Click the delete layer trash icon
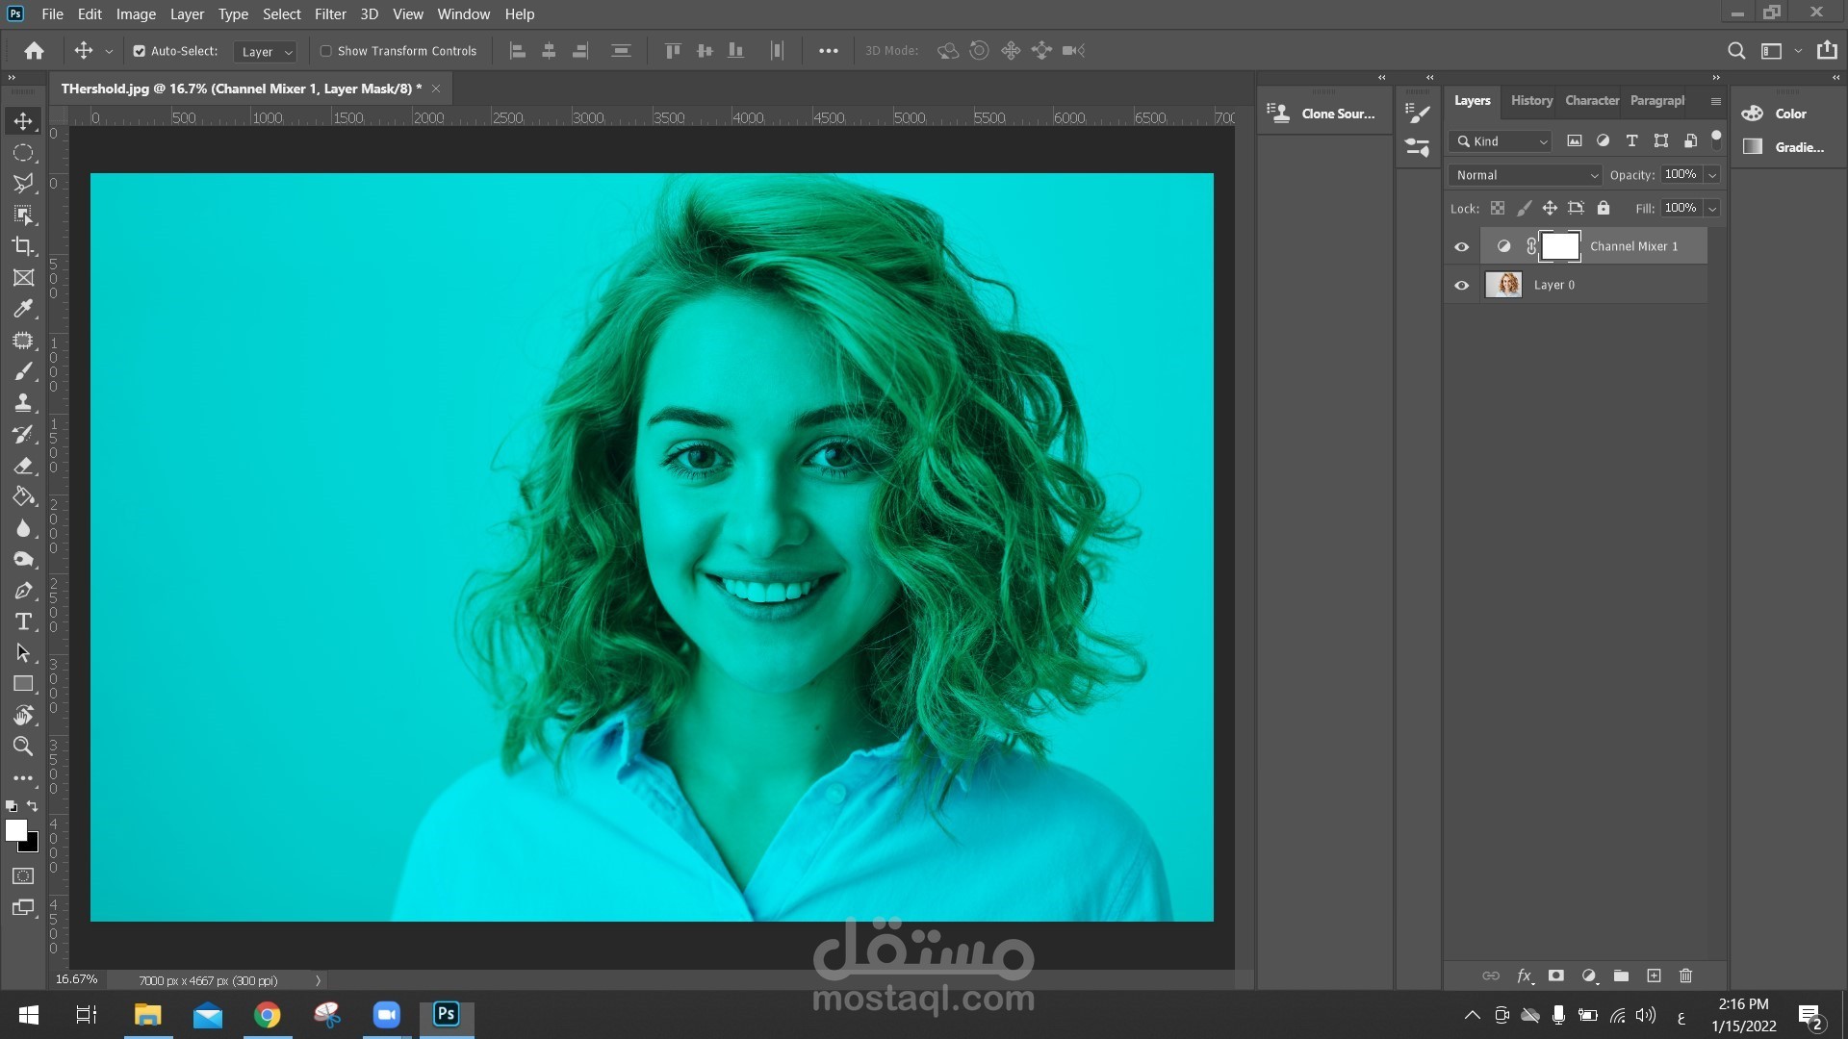 1685,976
